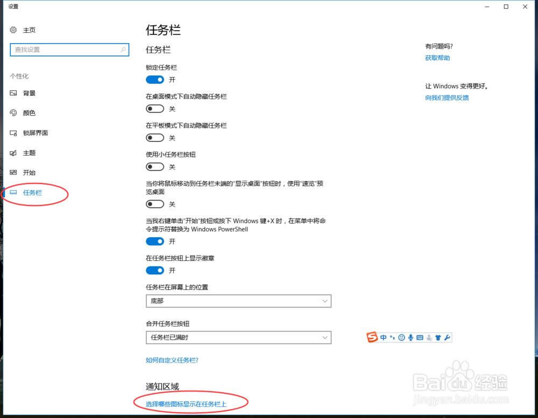Turn off 锁定任务栏 switch
The height and width of the screenshot is (418, 538).
tap(155, 80)
